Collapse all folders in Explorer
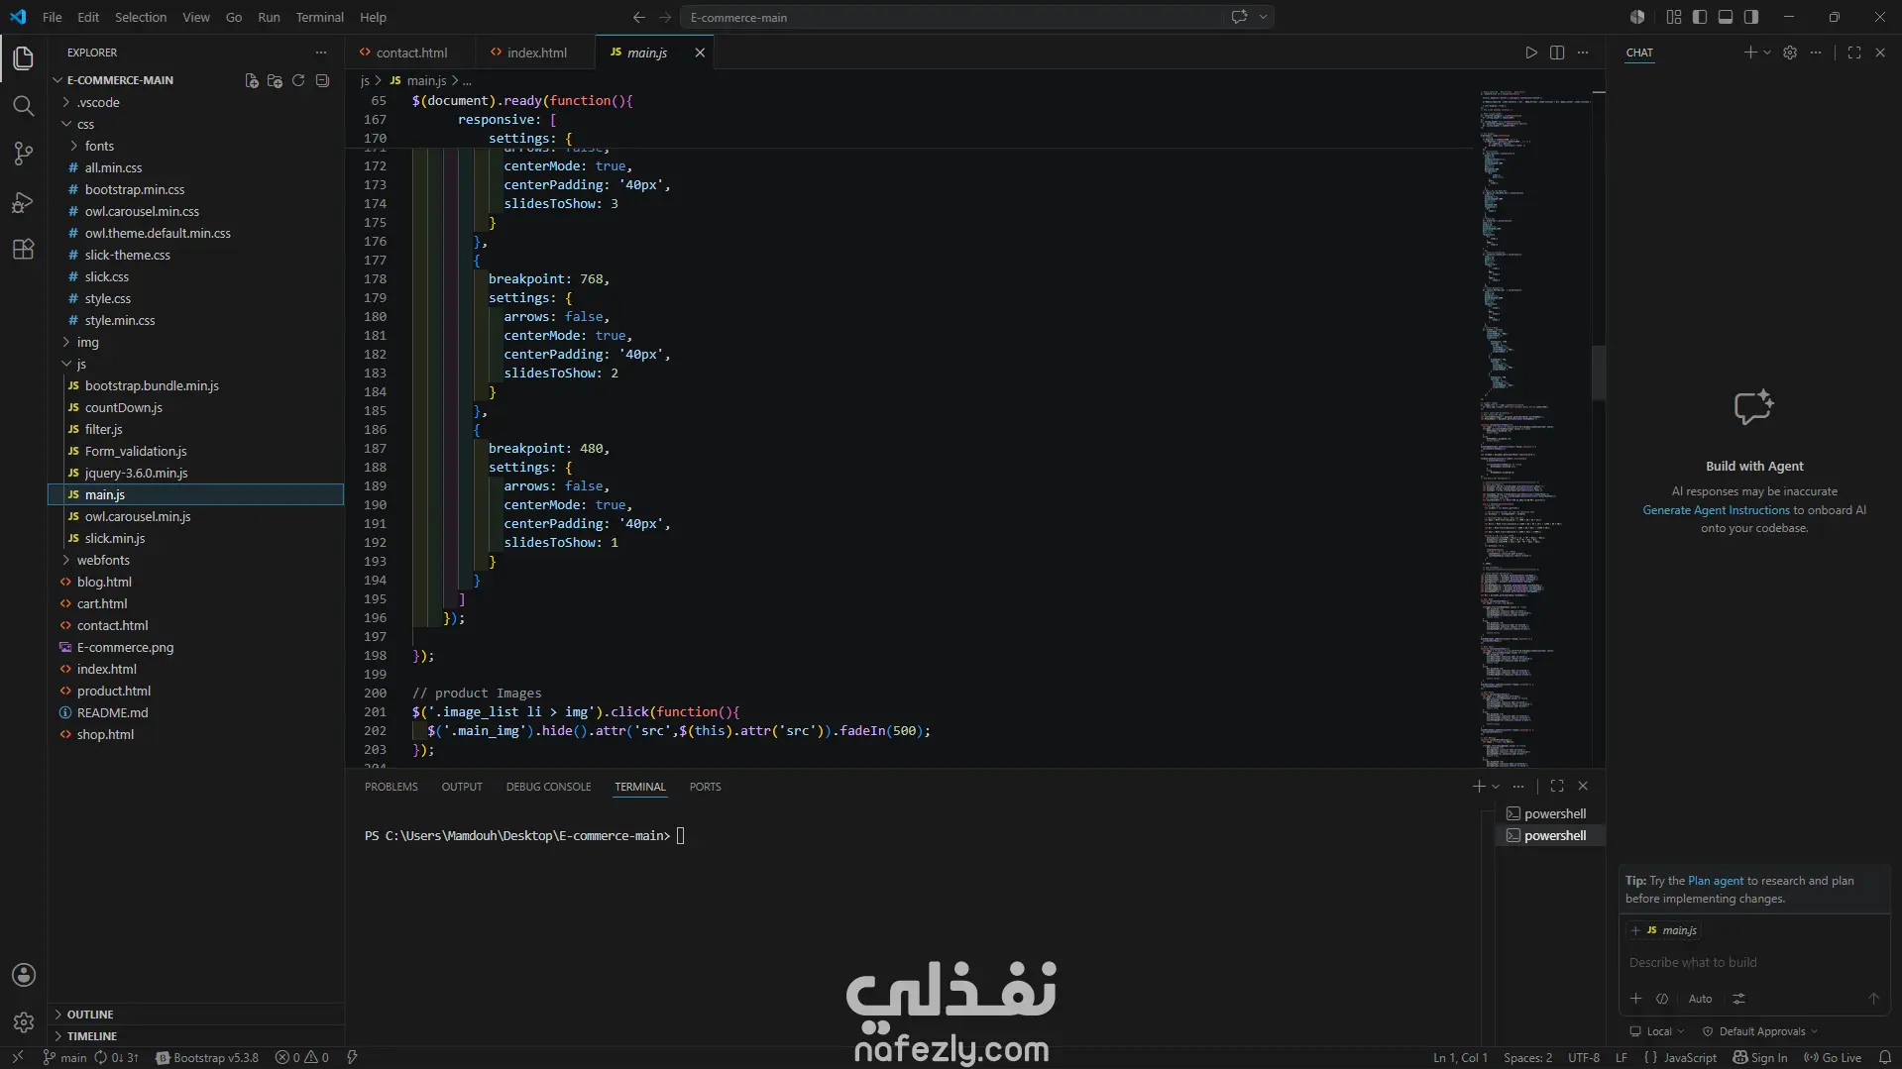 pyautogui.click(x=322, y=80)
